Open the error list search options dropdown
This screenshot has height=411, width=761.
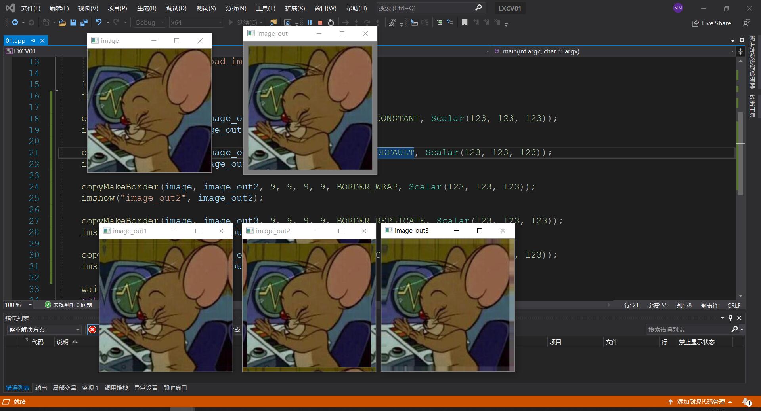pyautogui.click(x=742, y=330)
